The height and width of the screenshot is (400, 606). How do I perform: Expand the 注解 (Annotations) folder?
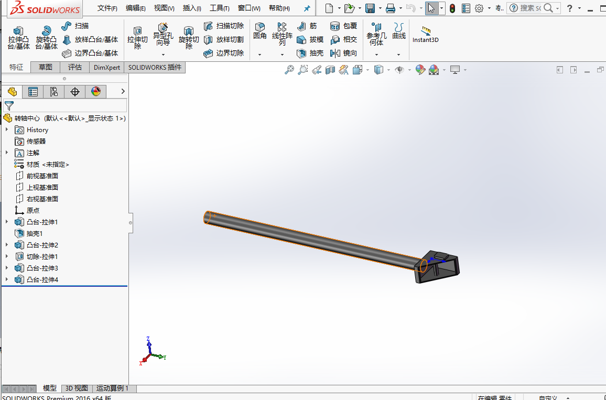pyautogui.click(x=7, y=153)
